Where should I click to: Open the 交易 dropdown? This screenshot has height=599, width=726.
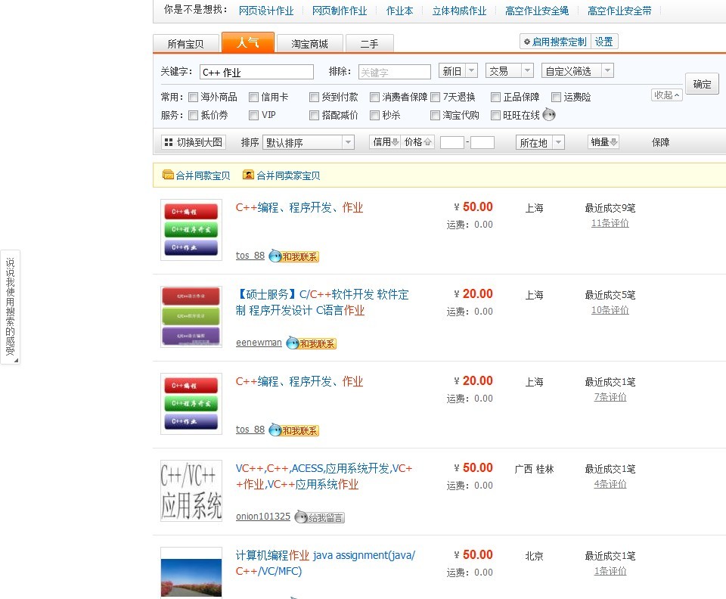click(x=510, y=71)
